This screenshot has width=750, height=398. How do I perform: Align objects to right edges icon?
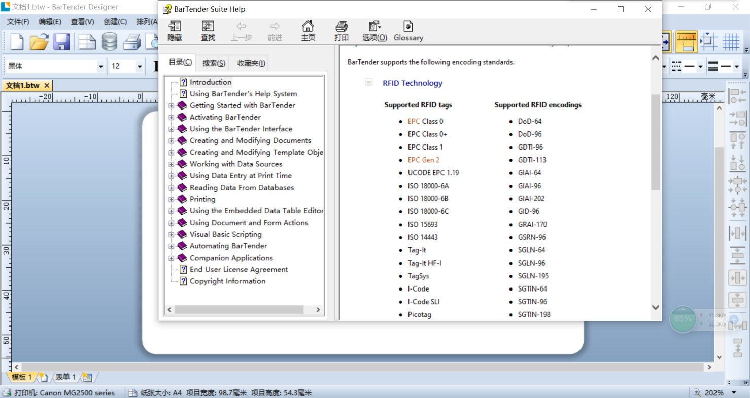point(737,119)
